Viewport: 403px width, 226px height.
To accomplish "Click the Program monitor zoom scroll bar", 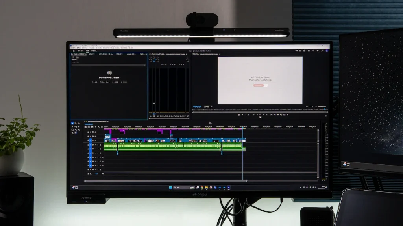I will (x=260, y=112).
